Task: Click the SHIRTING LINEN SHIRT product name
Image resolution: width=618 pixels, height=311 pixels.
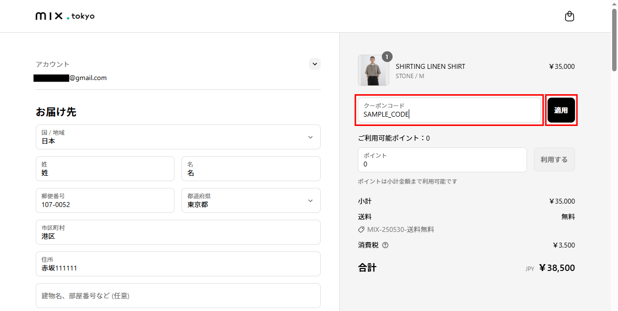Action: point(430,66)
